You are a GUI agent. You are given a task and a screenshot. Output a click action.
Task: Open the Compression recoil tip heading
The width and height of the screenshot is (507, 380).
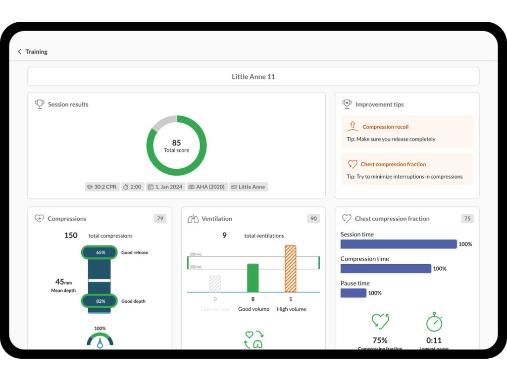[x=385, y=127]
